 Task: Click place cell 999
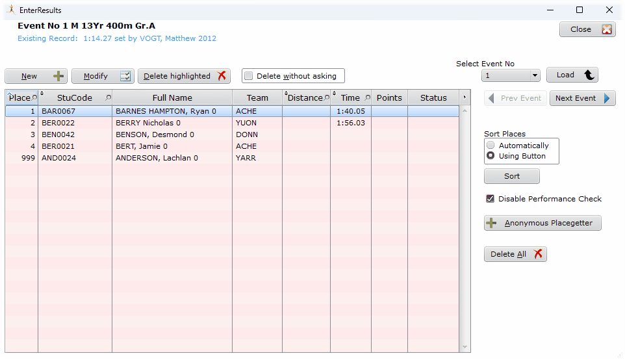[22, 158]
